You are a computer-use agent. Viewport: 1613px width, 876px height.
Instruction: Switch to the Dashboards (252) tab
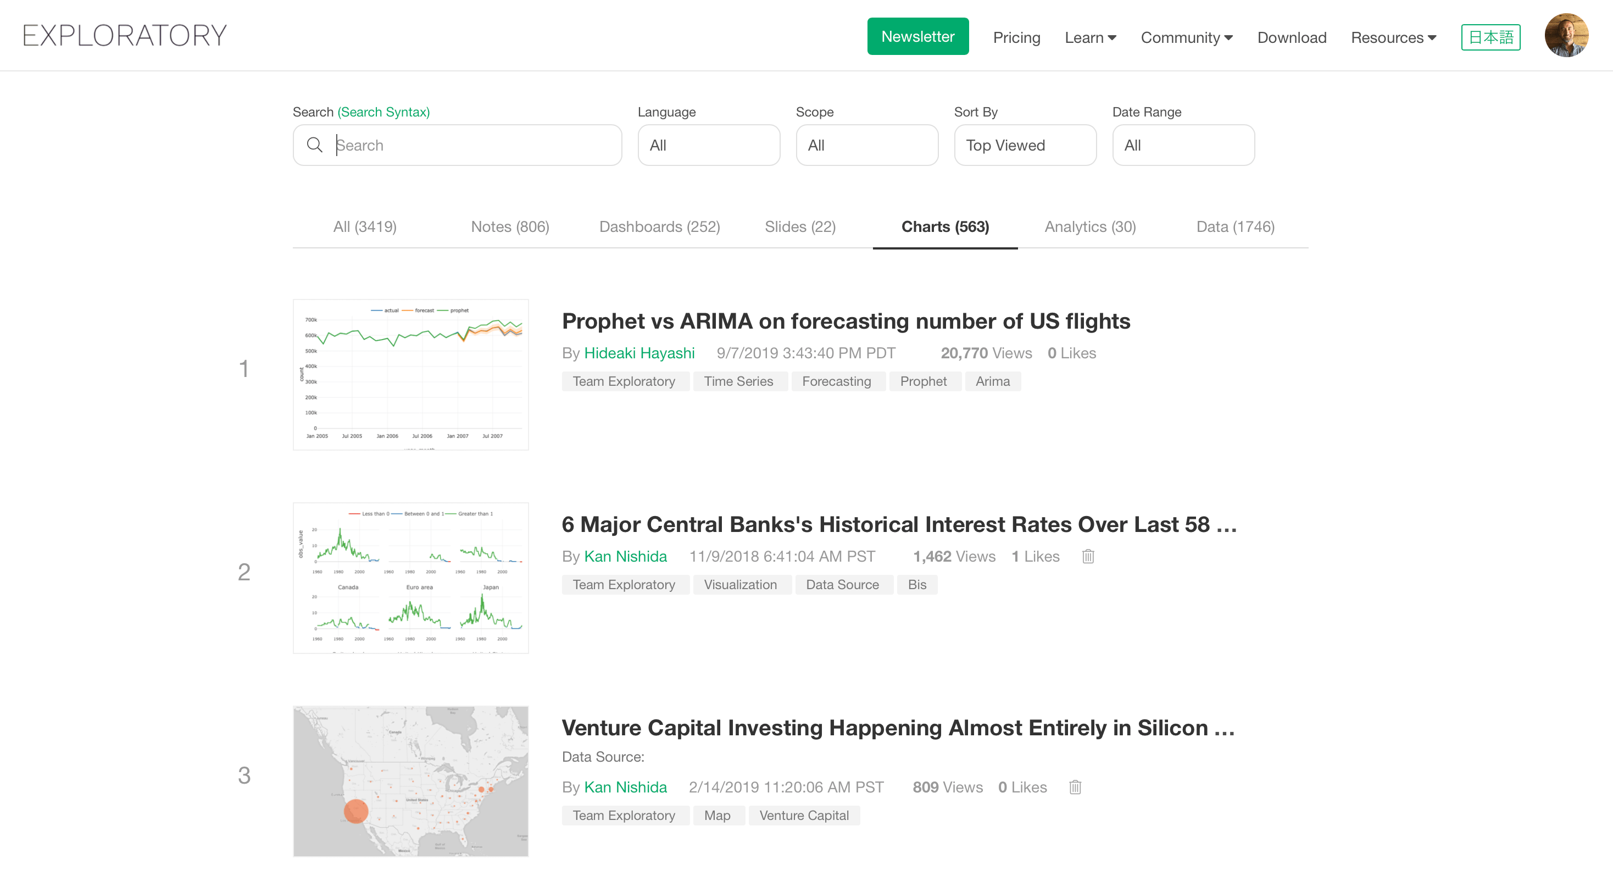659,226
